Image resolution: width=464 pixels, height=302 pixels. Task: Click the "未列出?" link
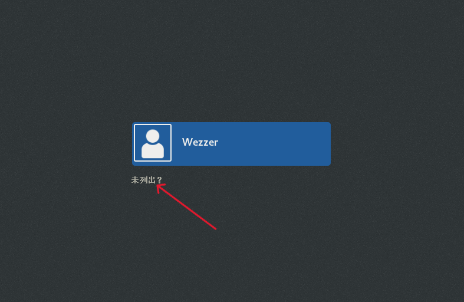[146, 180]
